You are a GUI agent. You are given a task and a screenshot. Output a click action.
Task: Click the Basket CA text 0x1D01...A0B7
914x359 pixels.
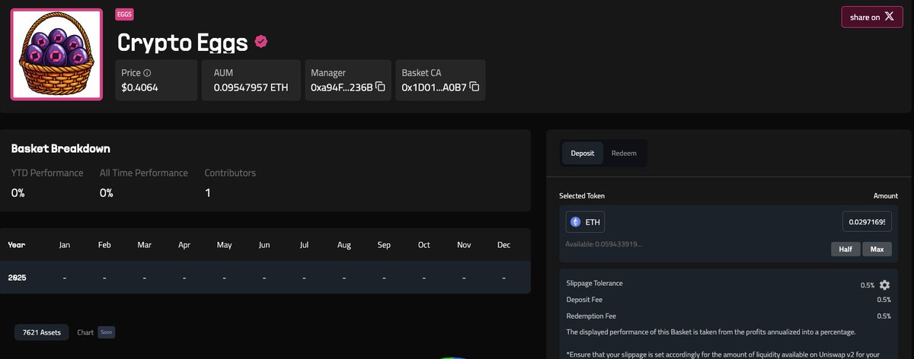pyautogui.click(x=434, y=87)
